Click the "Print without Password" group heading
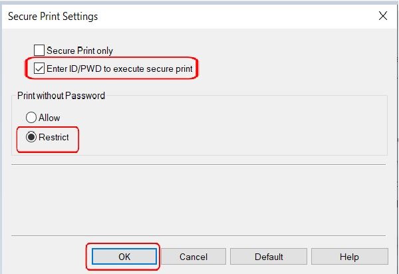399x274 pixels. tap(61, 96)
